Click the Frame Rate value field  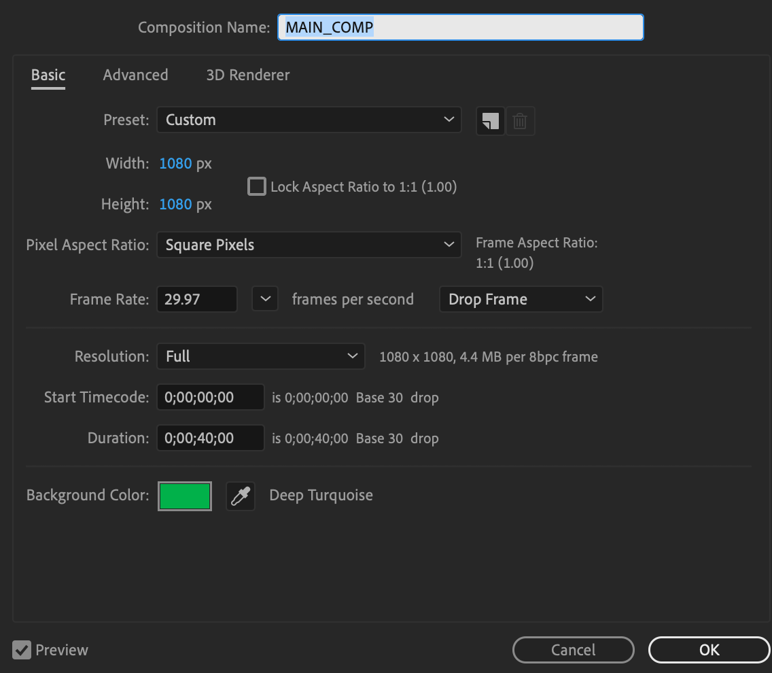pyautogui.click(x=196, y=299)
